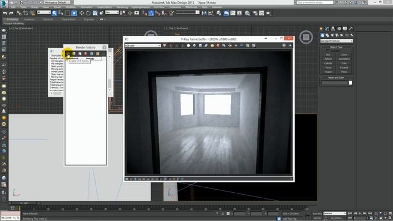Image resolution: width=393 pixels, height=221 pixels.
Task: Open the Rendering menu
Action: [x=122, y=7]
